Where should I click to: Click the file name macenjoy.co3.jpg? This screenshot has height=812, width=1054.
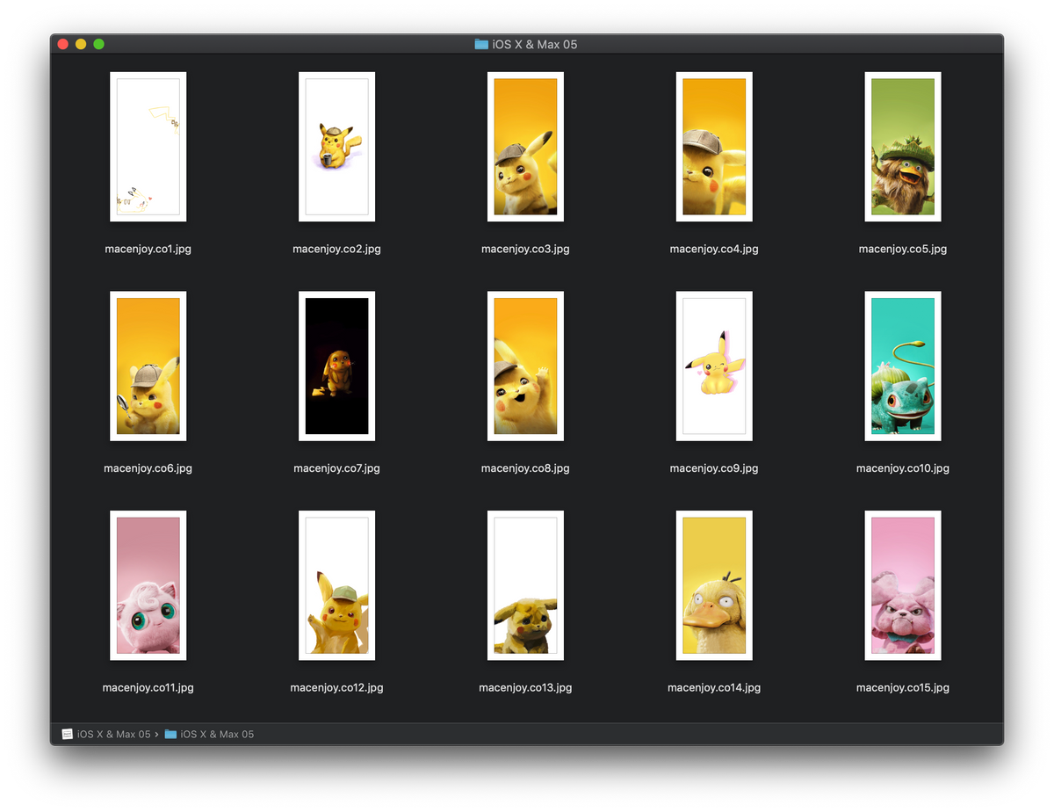(525, 249)
